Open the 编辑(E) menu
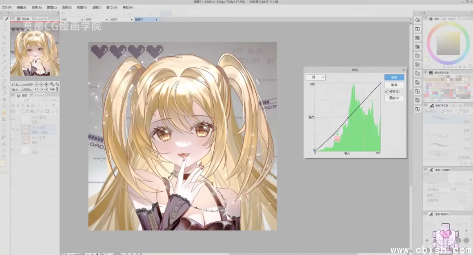The height and width of the screenshot is (255, 473). (x=21, y=8)
